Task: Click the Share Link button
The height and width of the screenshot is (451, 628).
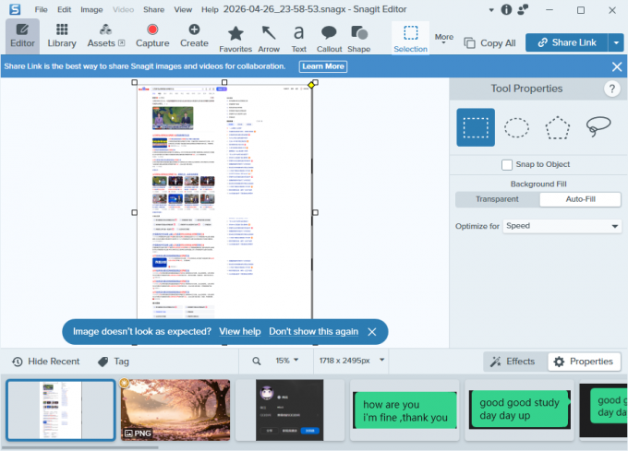Action: [x=567, y=42]
